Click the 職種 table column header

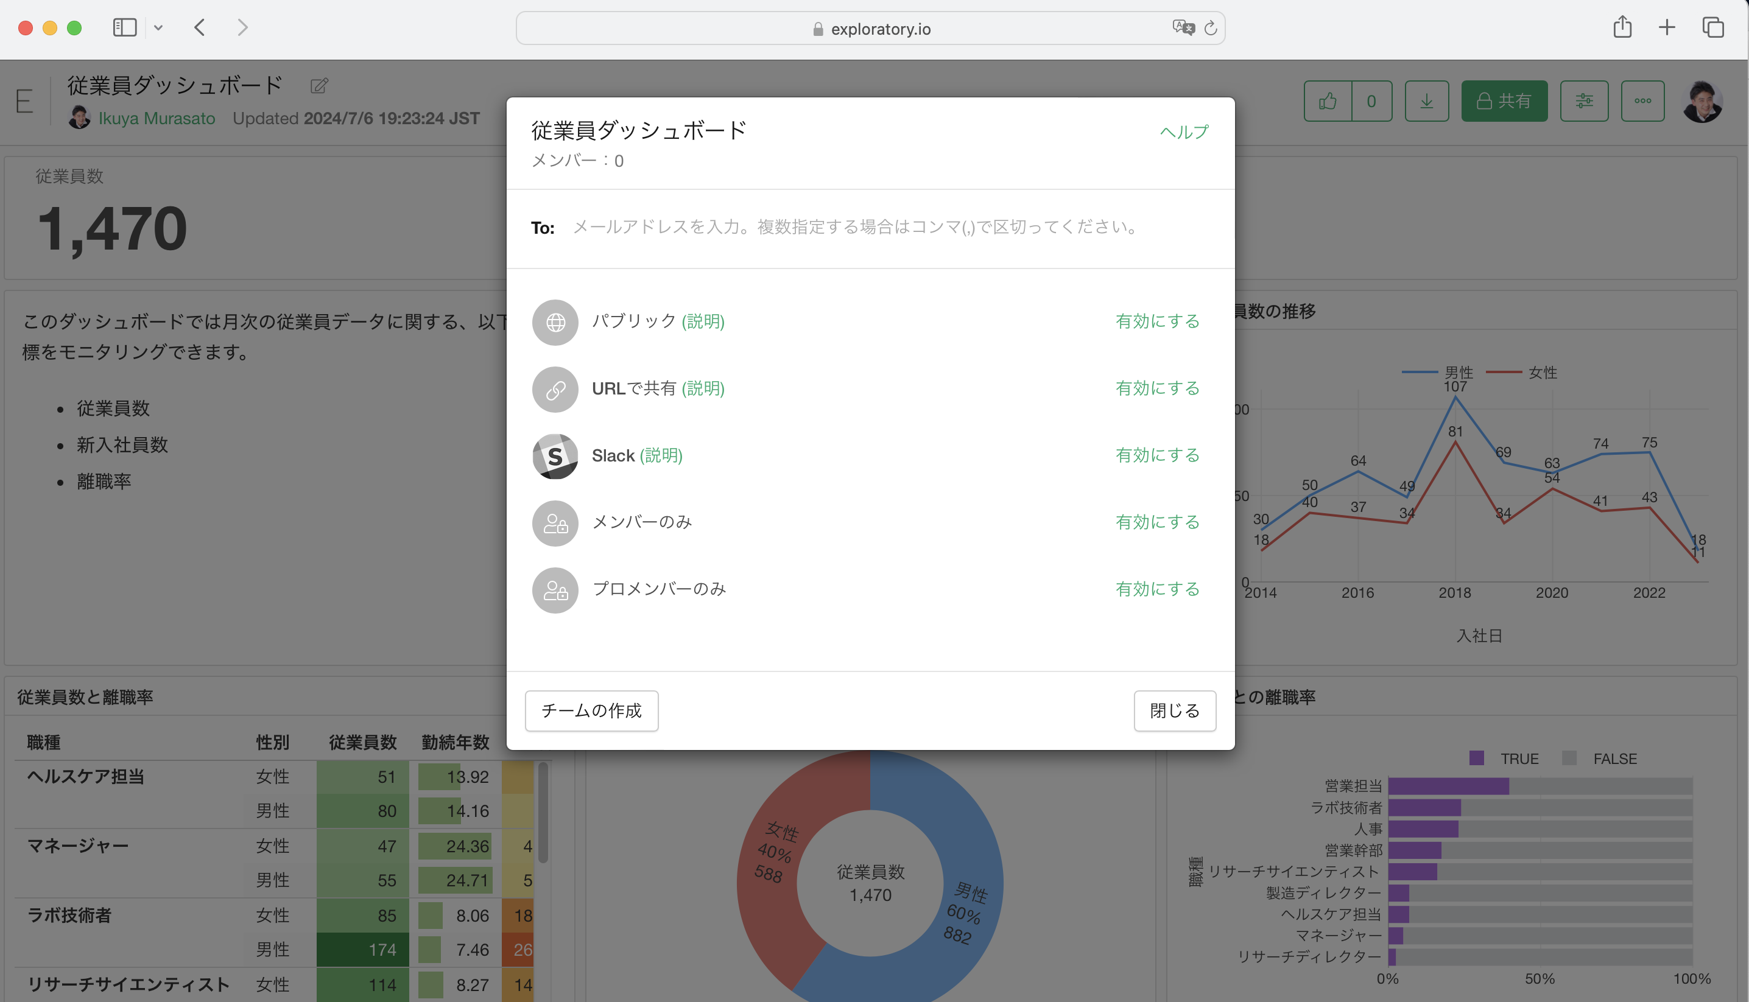[43, 742]
